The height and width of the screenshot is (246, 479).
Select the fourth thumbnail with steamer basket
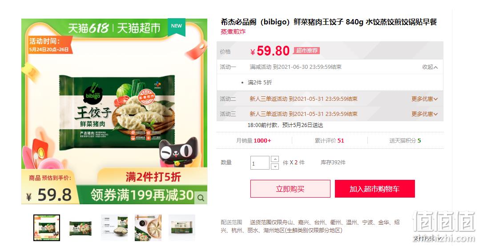pos(148,228)
